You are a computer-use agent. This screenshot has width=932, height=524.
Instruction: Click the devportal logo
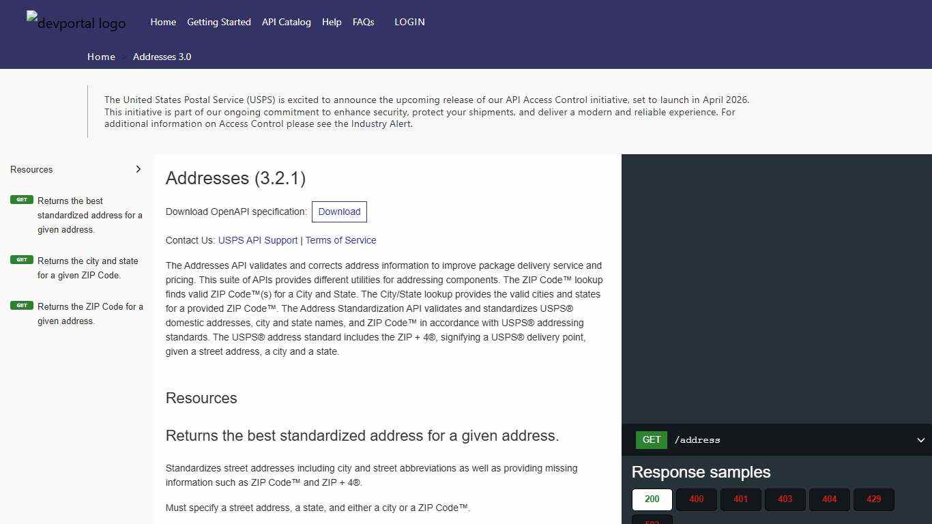tap(76, 23)
